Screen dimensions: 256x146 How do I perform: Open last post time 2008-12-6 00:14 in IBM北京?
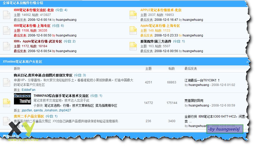click(x=40, y=20)
